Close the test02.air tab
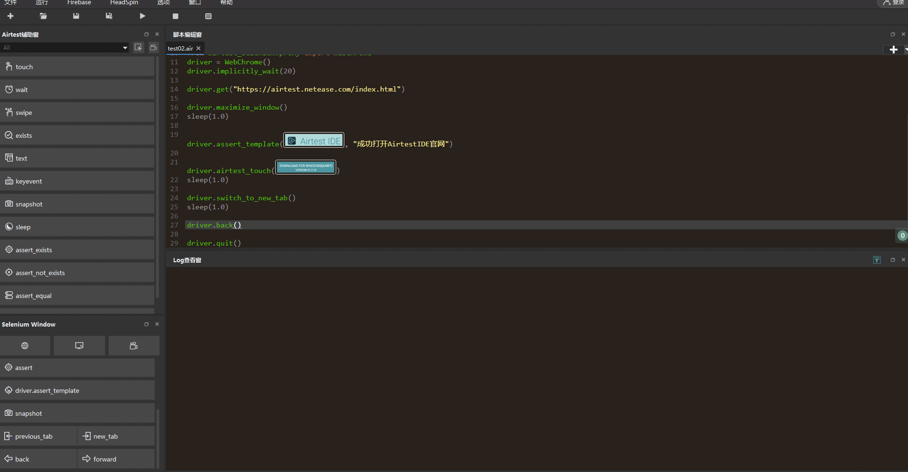 click(x=198, y=48)
